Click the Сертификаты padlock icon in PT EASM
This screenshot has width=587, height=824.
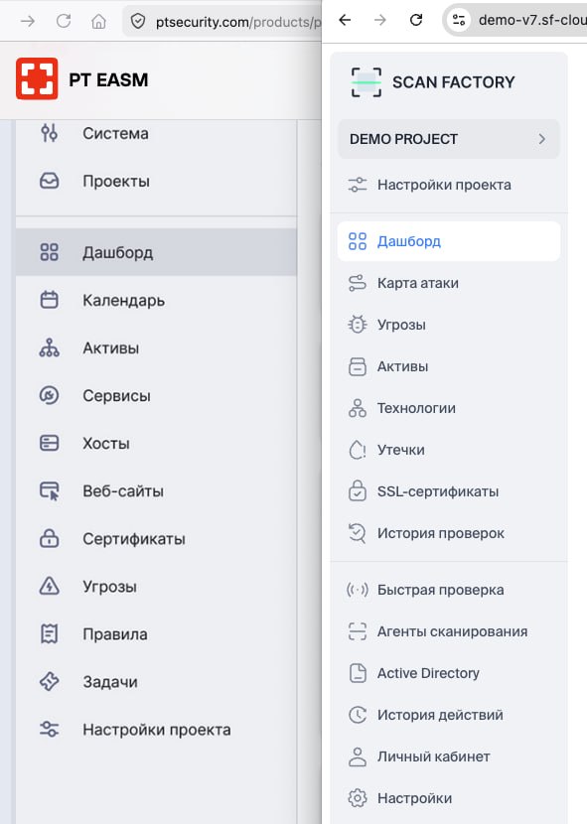pyautogui.click(x=50, y=539)
